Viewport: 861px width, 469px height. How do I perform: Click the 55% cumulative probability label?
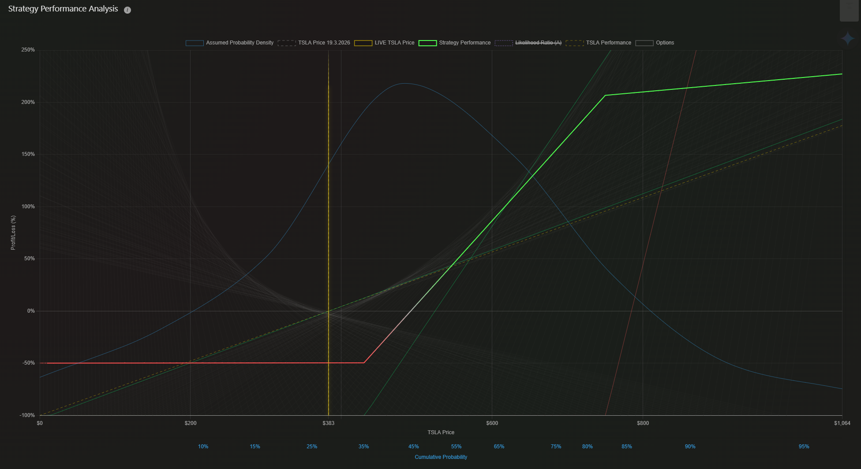coord(456,447)
